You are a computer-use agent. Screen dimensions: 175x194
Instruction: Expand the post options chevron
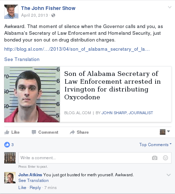click(x=170, y=7)
